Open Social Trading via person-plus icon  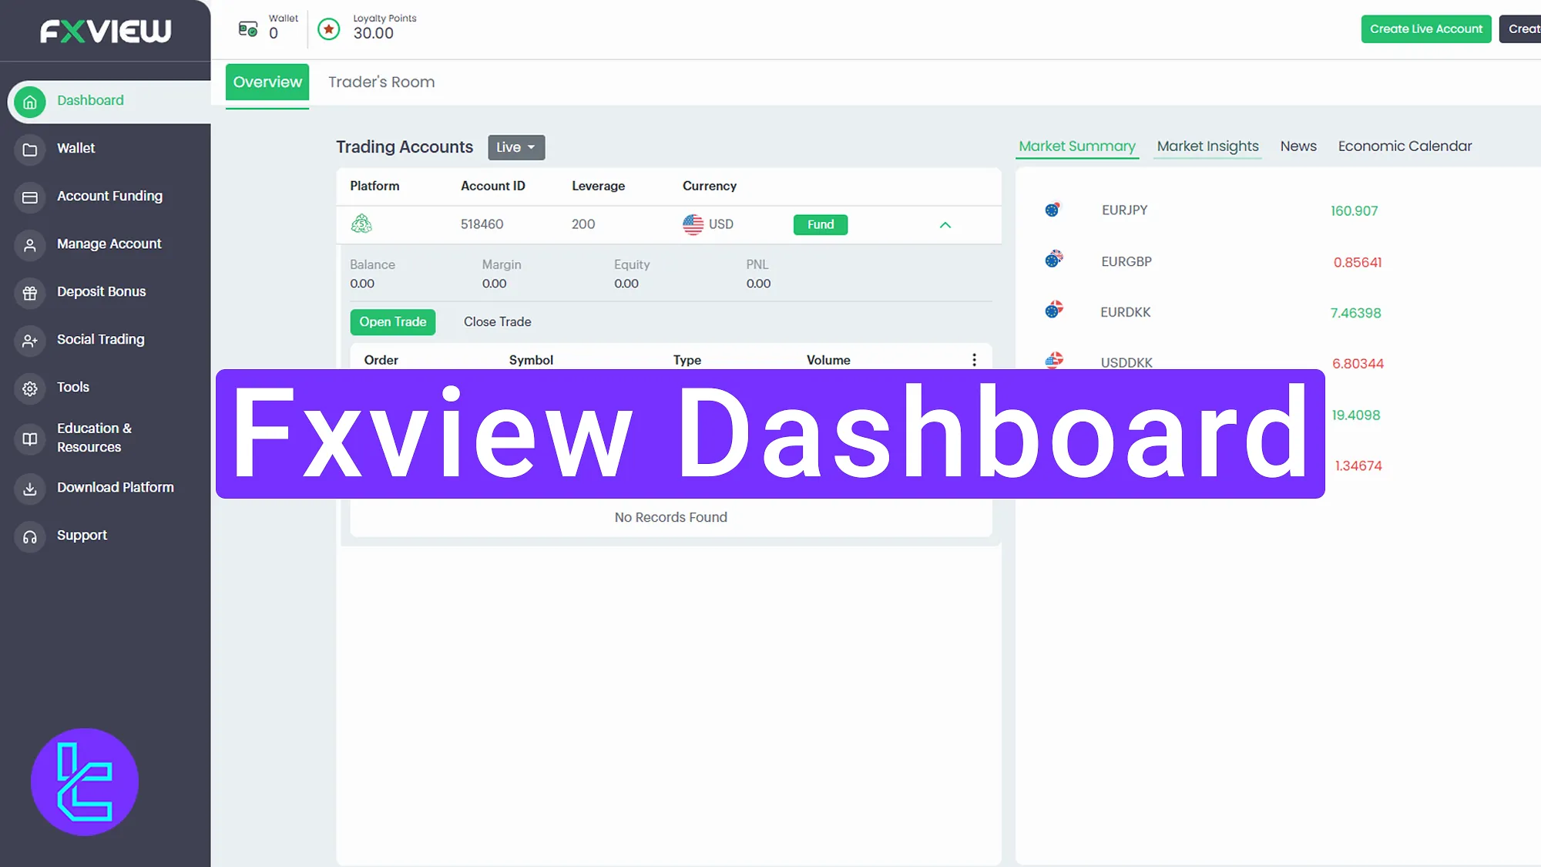point(30,341)
